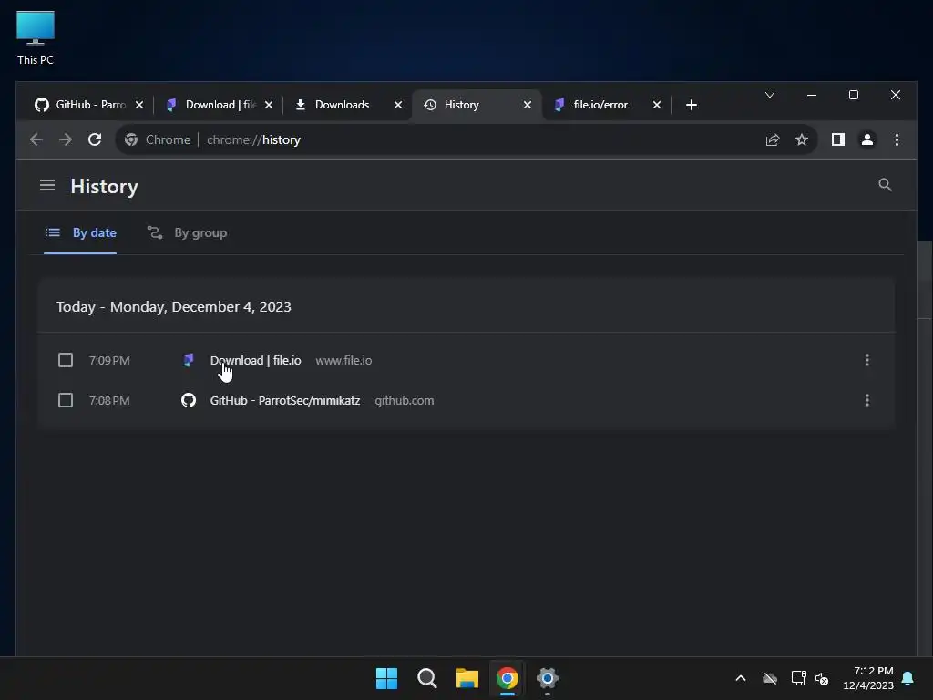Bookmark this tab with the star icon
The height and width of the screenshot is (700, 933).
pos(802,139)
